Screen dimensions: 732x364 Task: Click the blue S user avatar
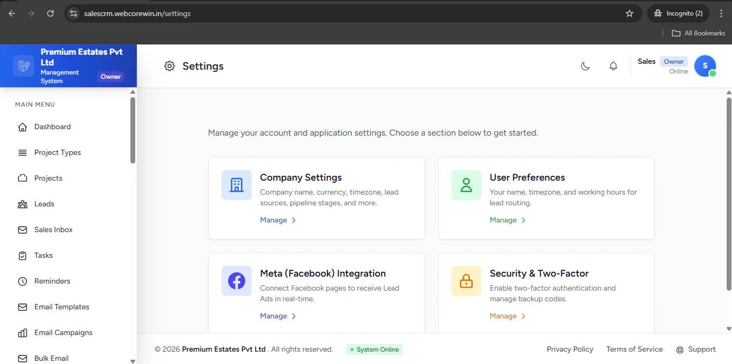(x=705, y=66)
